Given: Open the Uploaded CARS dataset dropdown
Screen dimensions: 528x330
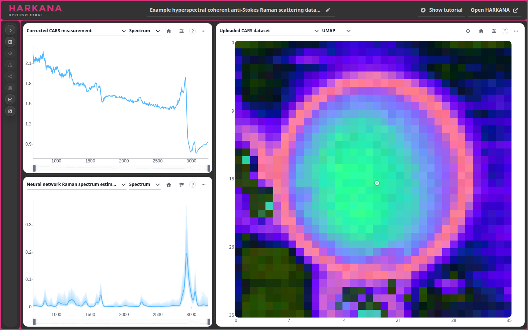Looking at the screenshot, I should (269, 31).
